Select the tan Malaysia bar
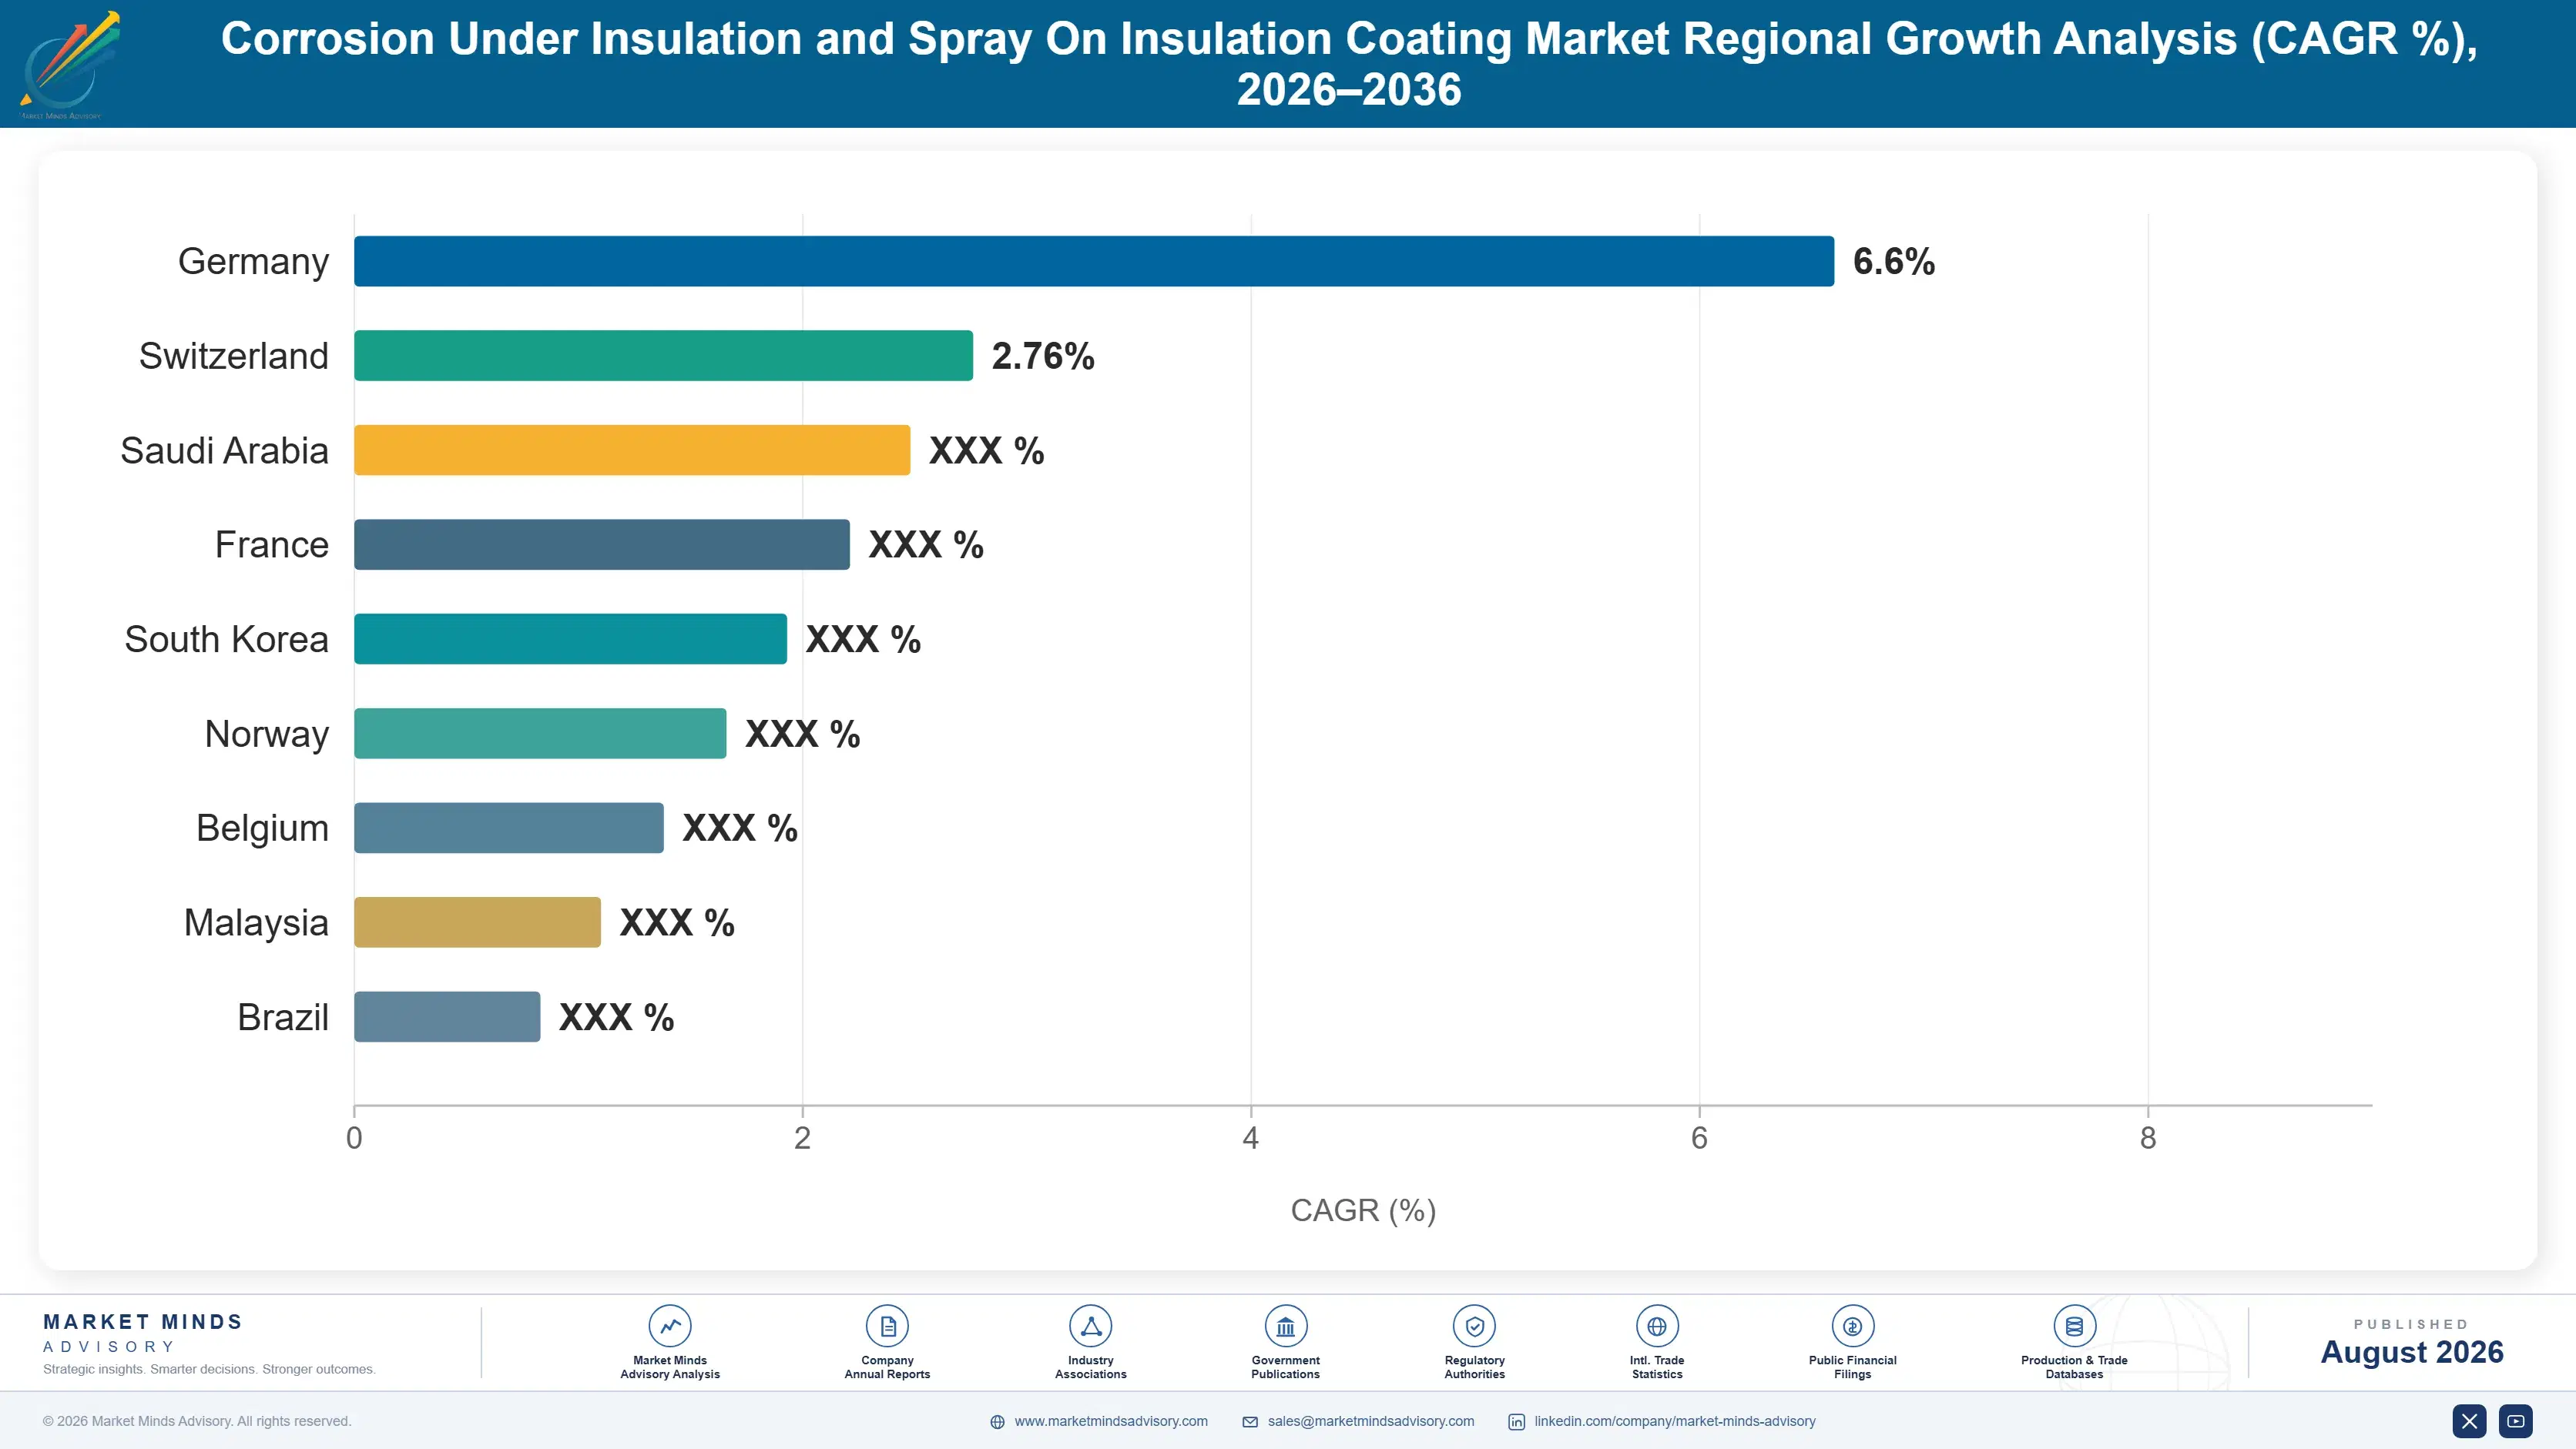Image resolution: width=2576 pixels, height=1449 pixels. click(x=477, y=922)
